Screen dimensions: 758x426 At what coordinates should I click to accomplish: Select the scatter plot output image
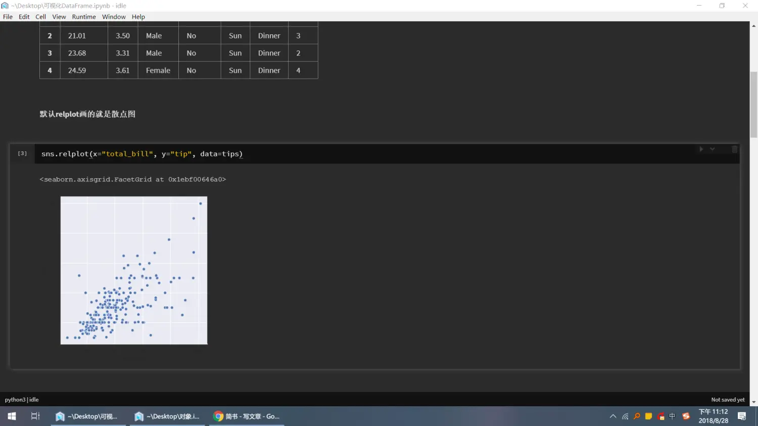click(134, 271)
